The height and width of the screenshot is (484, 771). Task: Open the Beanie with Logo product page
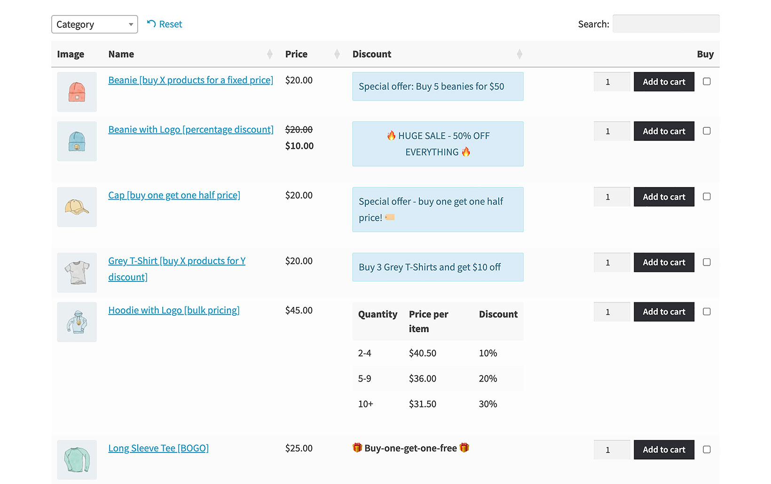191,129
